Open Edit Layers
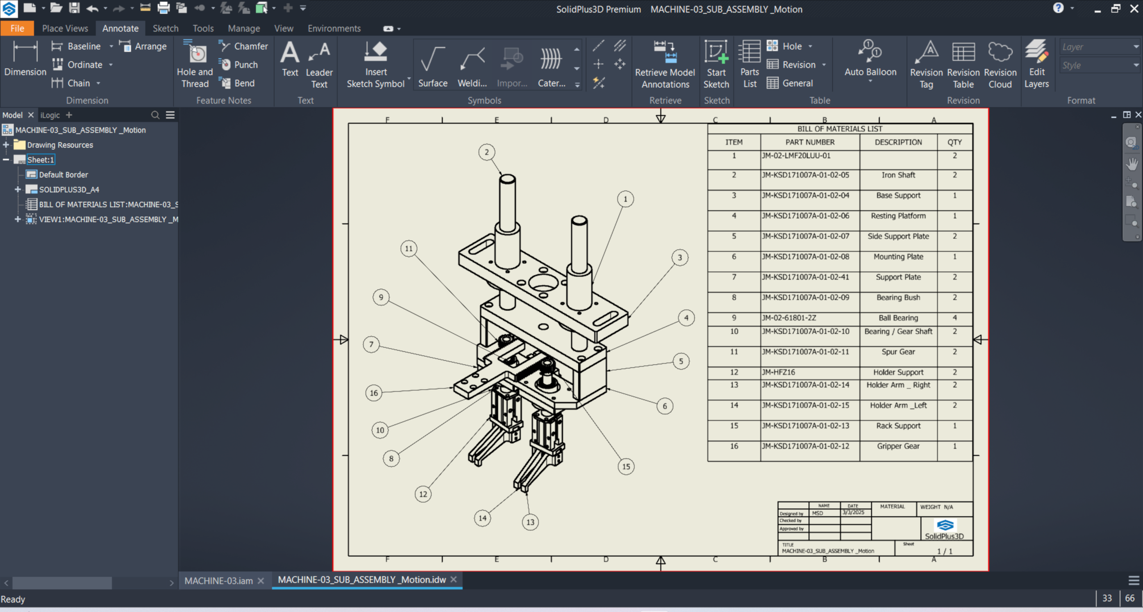Viewport: 1143px width, 612px height. pyautogui.click(x=1036, y=65)
